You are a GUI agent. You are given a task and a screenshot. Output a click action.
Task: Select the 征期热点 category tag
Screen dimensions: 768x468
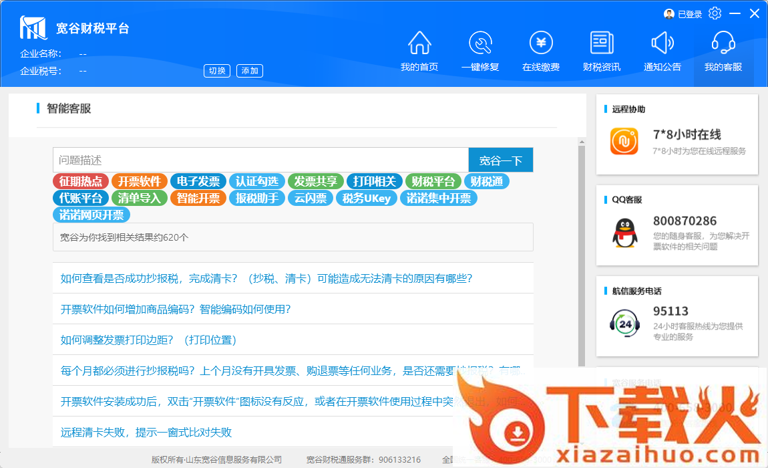(x=81, y=181)
